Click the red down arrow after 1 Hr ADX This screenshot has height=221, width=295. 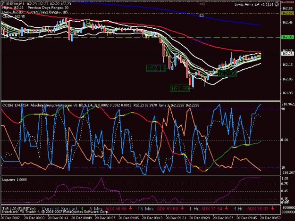coord(227,208)
